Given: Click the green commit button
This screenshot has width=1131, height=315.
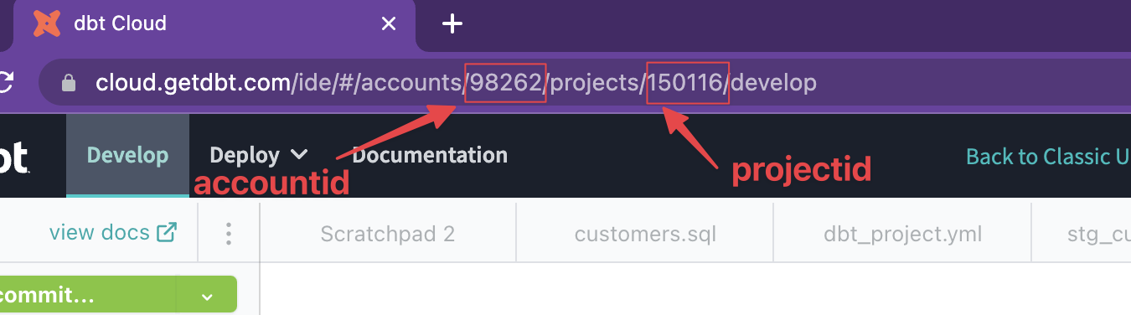Looking at the screenshot, I should (88, 296).
